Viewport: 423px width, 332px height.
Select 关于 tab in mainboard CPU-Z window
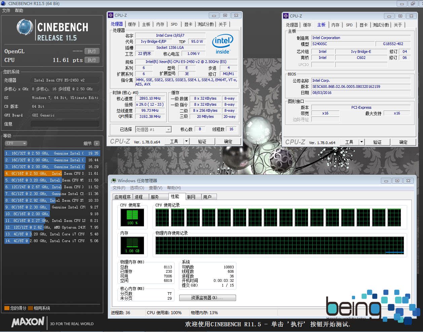pos(398,25)
